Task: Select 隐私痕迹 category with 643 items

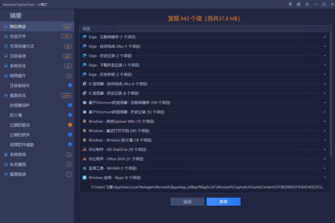Action: pyautogui.click(x=37, y=26)
